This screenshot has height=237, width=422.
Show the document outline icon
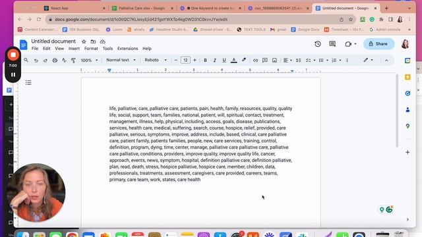pyautogui.click(x=28, y=82)
